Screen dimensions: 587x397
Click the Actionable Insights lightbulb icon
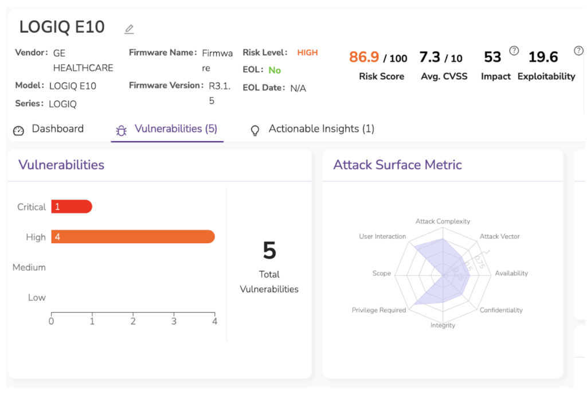pos(255,130)
